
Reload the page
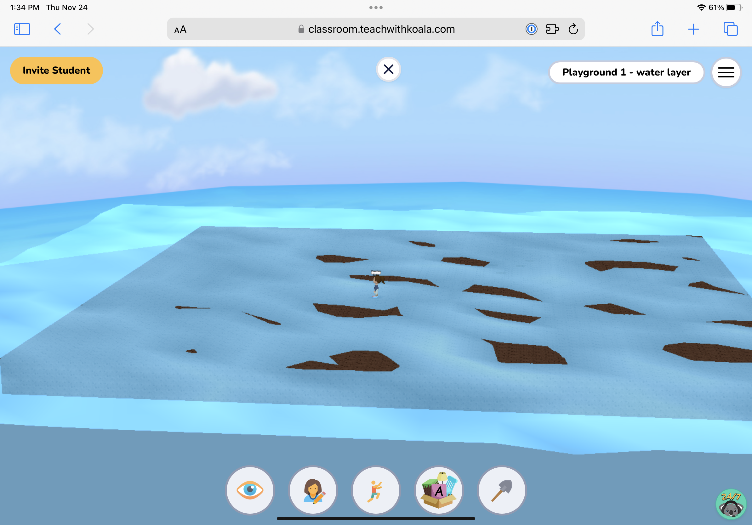[573, 29]
